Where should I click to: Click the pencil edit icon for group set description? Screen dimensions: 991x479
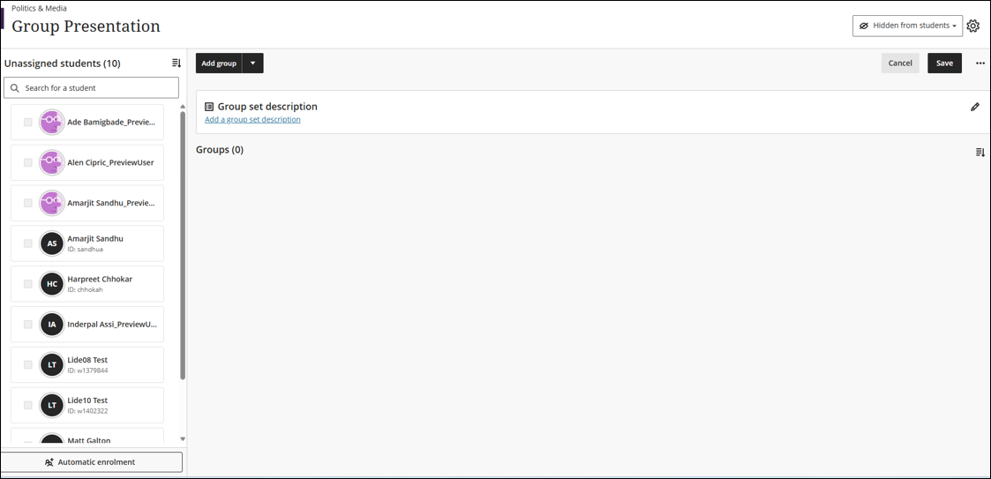(x=974, y=107)
